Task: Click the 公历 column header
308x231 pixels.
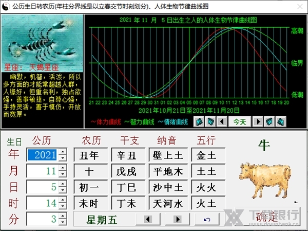Action: click(42, 140)
